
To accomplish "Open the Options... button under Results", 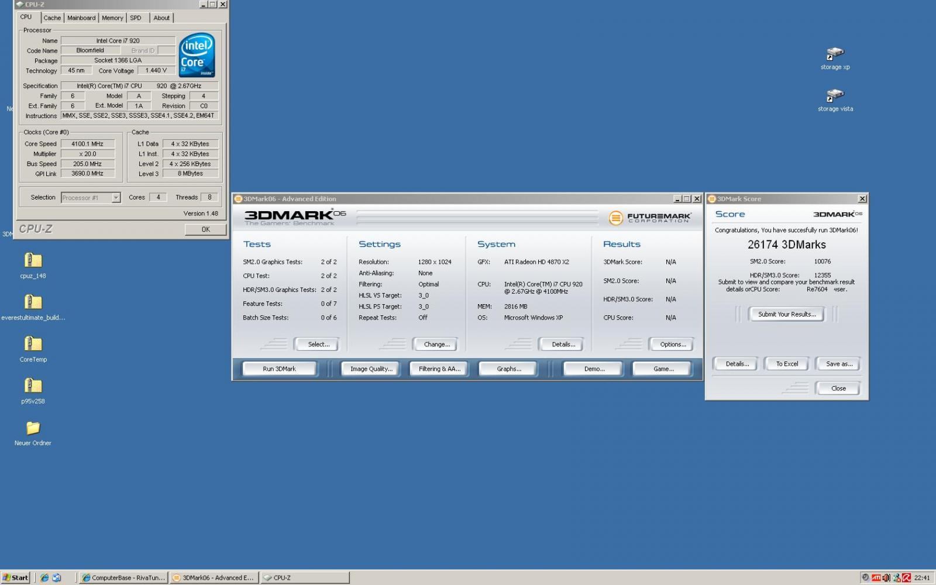I will tap(673, 345).
